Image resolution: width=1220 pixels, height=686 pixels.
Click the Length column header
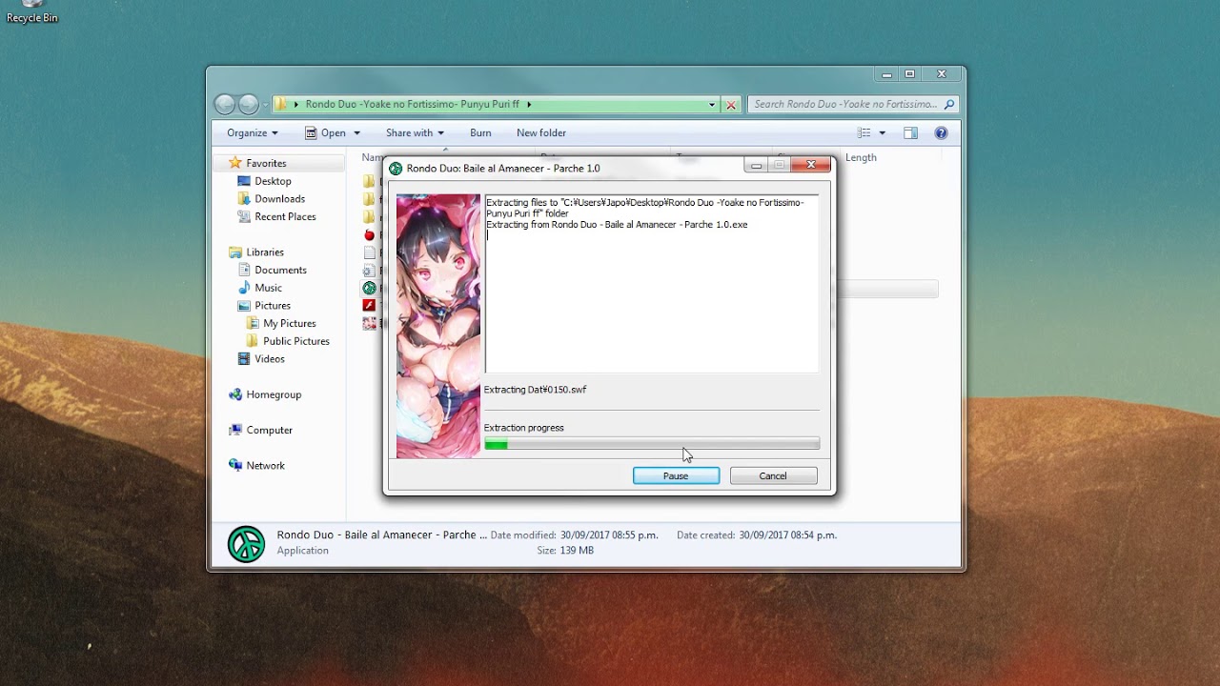(x=861, y=158)
